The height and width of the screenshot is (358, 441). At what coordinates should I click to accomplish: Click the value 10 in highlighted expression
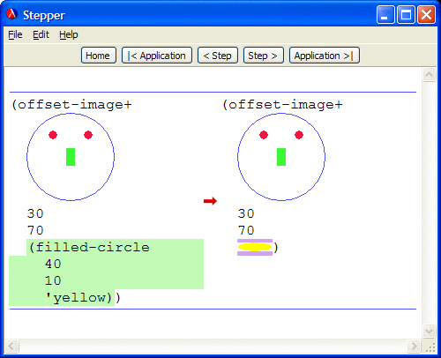pos(53,280)
